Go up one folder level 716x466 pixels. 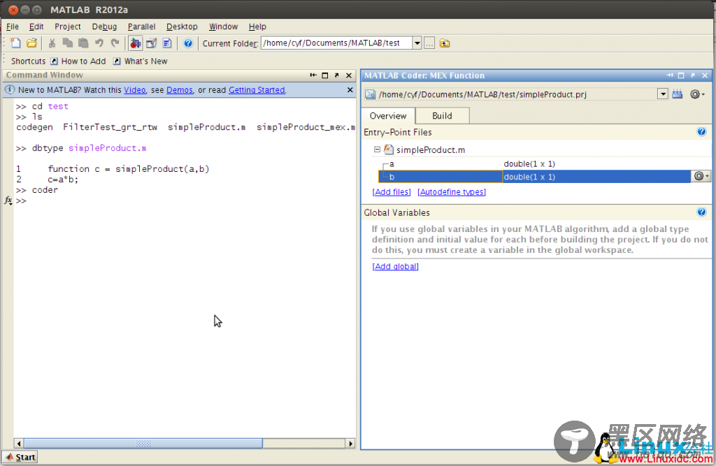[x=445, y=43]
